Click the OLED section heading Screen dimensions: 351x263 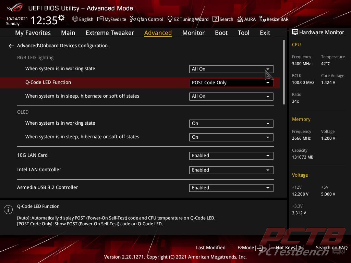(23, 112)
